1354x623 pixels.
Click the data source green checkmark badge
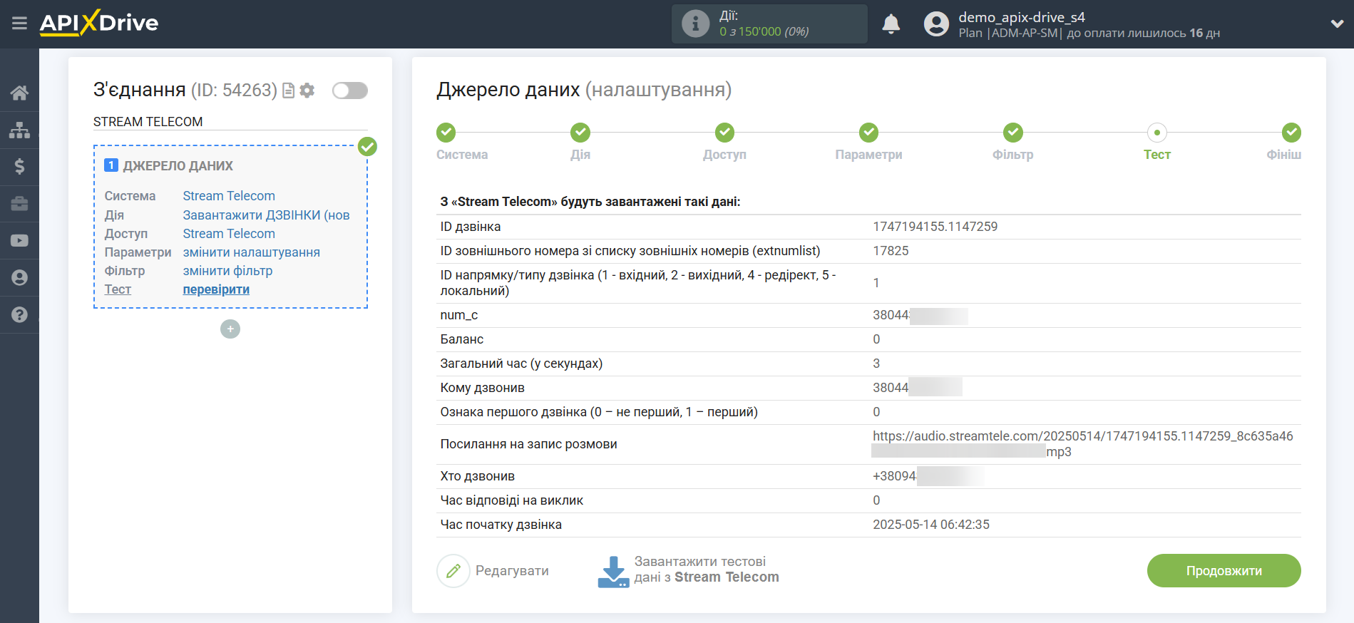coord(367,147)
